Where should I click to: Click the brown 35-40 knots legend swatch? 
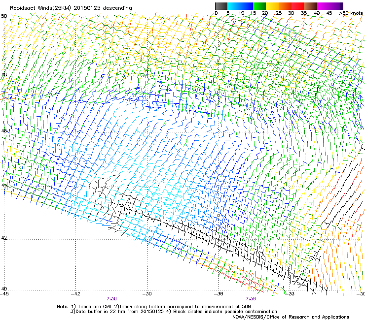pyautogui.click(x=311, y=6)
